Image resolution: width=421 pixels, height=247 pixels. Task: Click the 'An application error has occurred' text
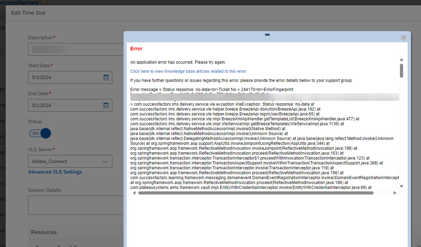[x=178, y=62]
